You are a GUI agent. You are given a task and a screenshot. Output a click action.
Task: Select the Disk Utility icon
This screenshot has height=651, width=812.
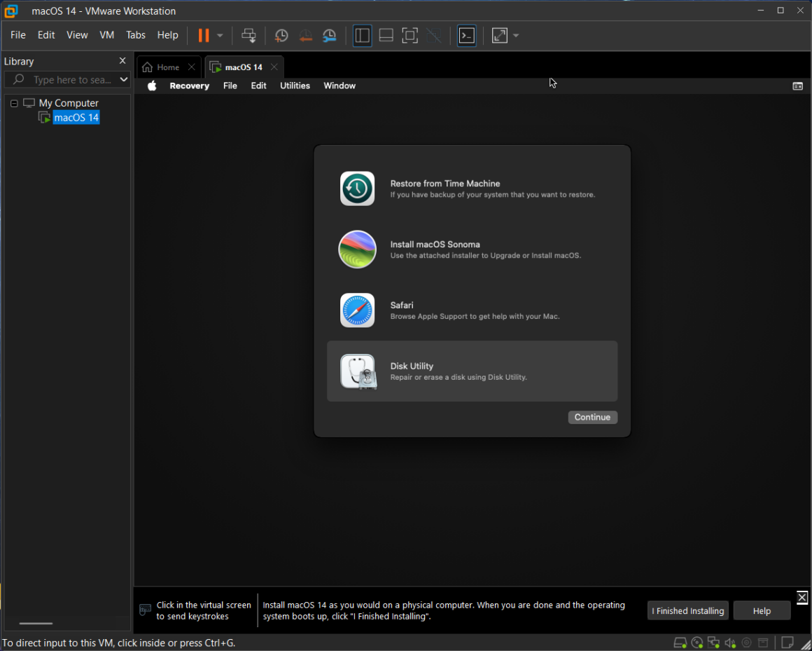[358, 371]
